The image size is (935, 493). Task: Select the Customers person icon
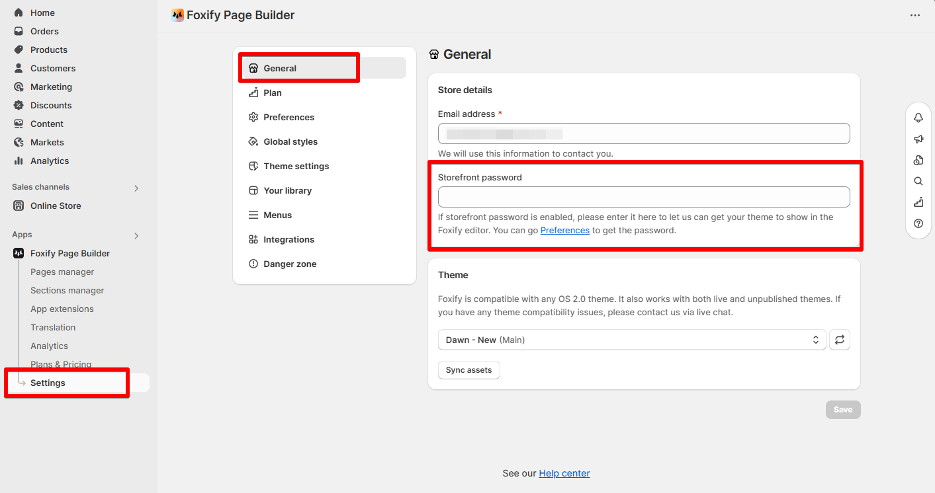19,68
